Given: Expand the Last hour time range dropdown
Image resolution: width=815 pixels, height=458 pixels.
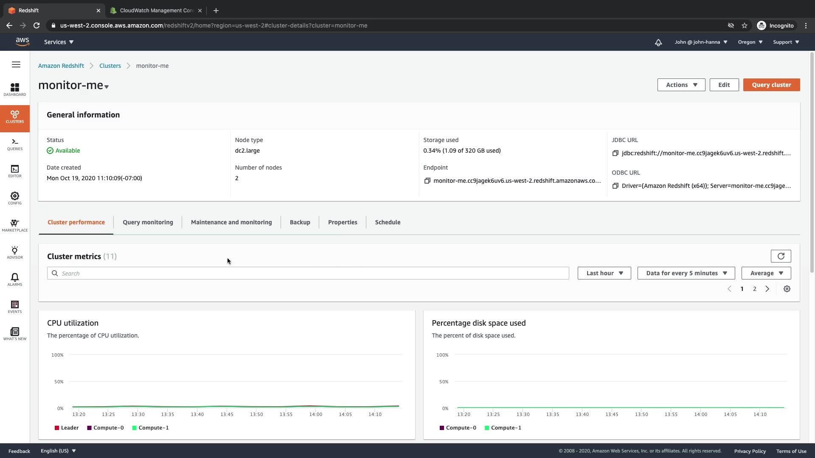Looking at the screenshot, I should click(x=604, y=273).
